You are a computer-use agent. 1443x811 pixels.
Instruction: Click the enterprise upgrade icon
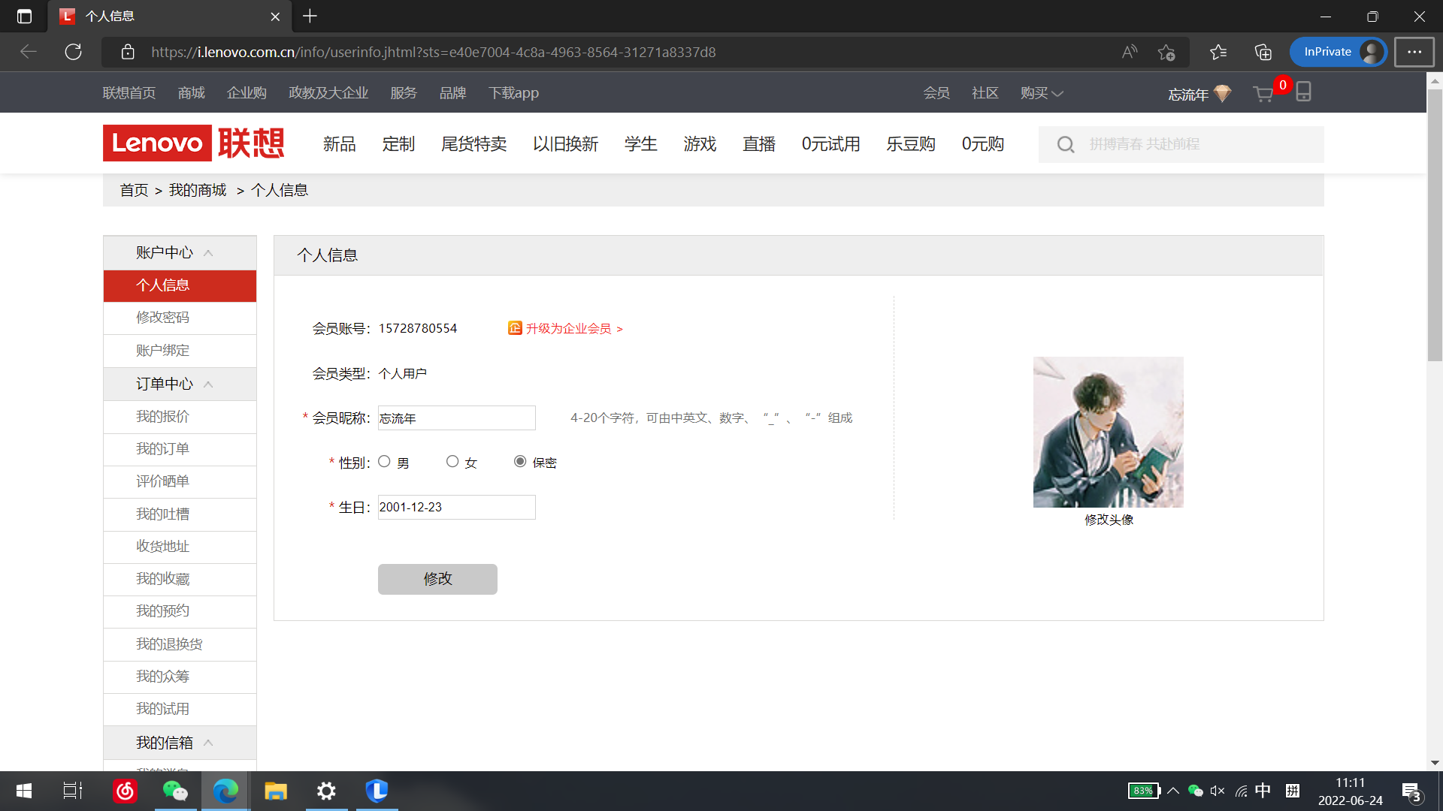tap(515, 328)
